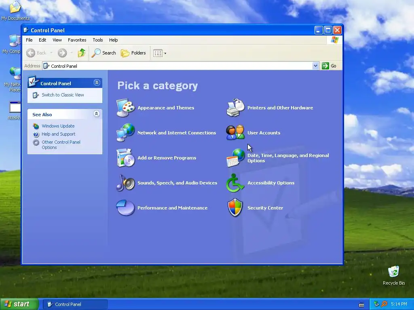Toggle the Folders pane button
The width and height of the screenshot is (414, 310).
133,53
